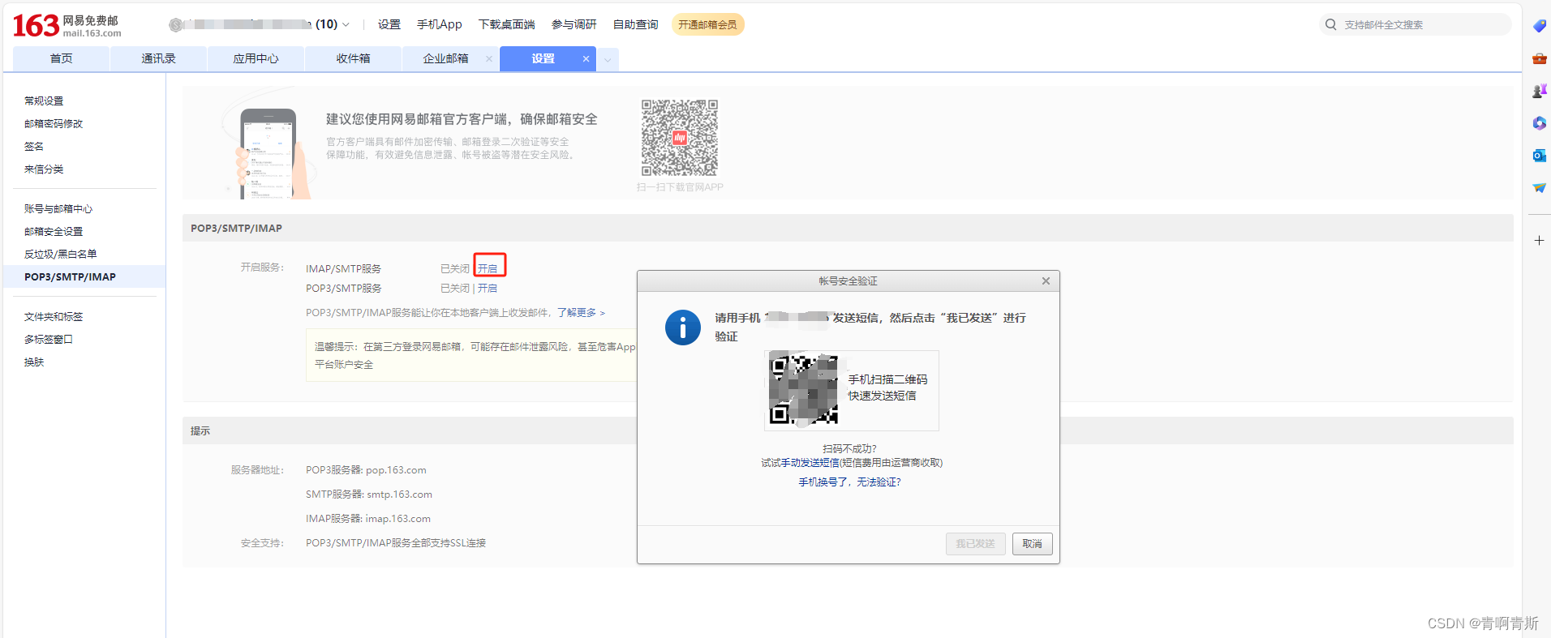1551x638 pixels.
Task: Open 邮箱密码修改 in the sidebar
Action: [x=54, y=124]
